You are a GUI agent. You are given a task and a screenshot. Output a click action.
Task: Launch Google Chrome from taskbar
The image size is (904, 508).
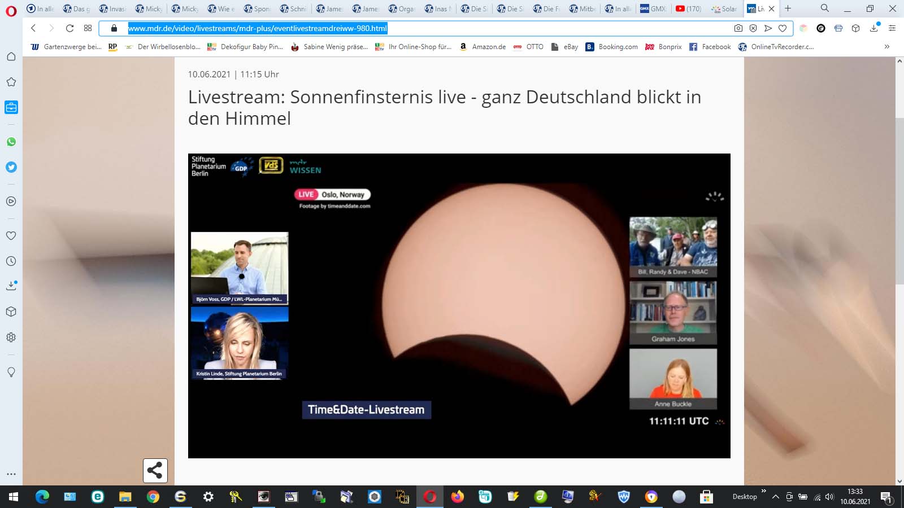(x=153, y=497)
